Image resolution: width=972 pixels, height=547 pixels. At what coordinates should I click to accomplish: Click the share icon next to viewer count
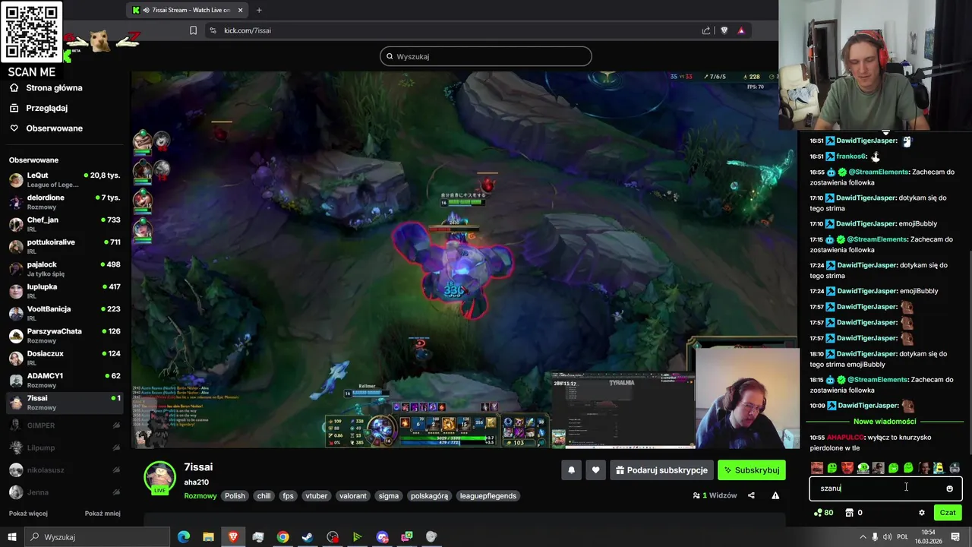click(751, 495)
